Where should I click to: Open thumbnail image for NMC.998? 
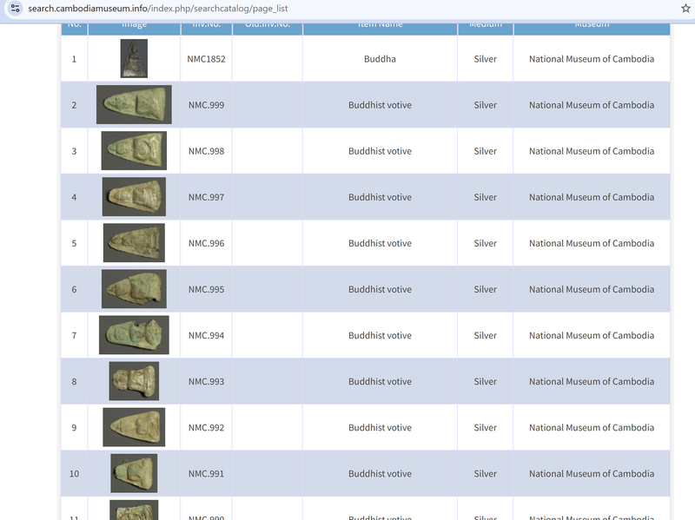[x=134, y=150]
